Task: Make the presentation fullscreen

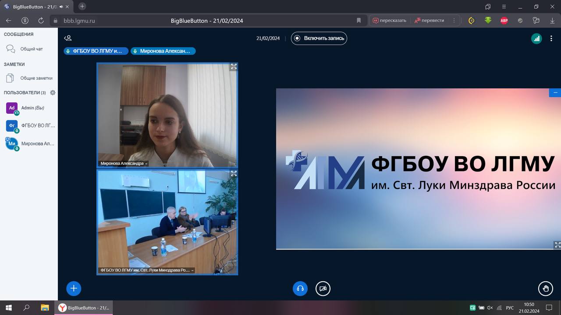Action: pyautogui.click(x=557, y=245)
